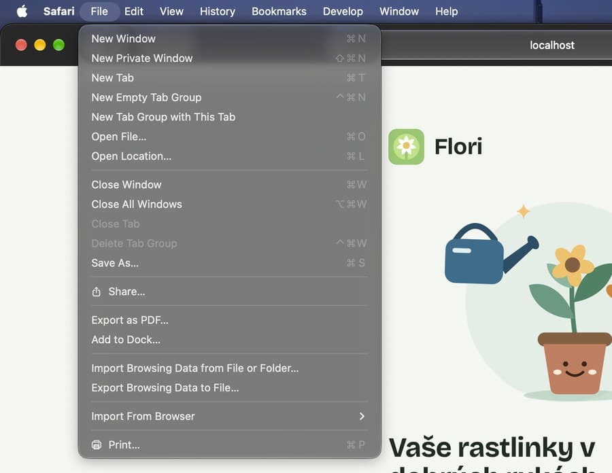This screenshot has width=612, height=473.
Task: Choose Close All Windows
Action: coord(230,204)
